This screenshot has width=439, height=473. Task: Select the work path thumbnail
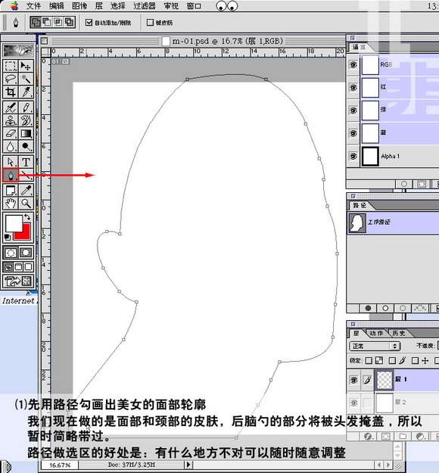tap(357, 223)
